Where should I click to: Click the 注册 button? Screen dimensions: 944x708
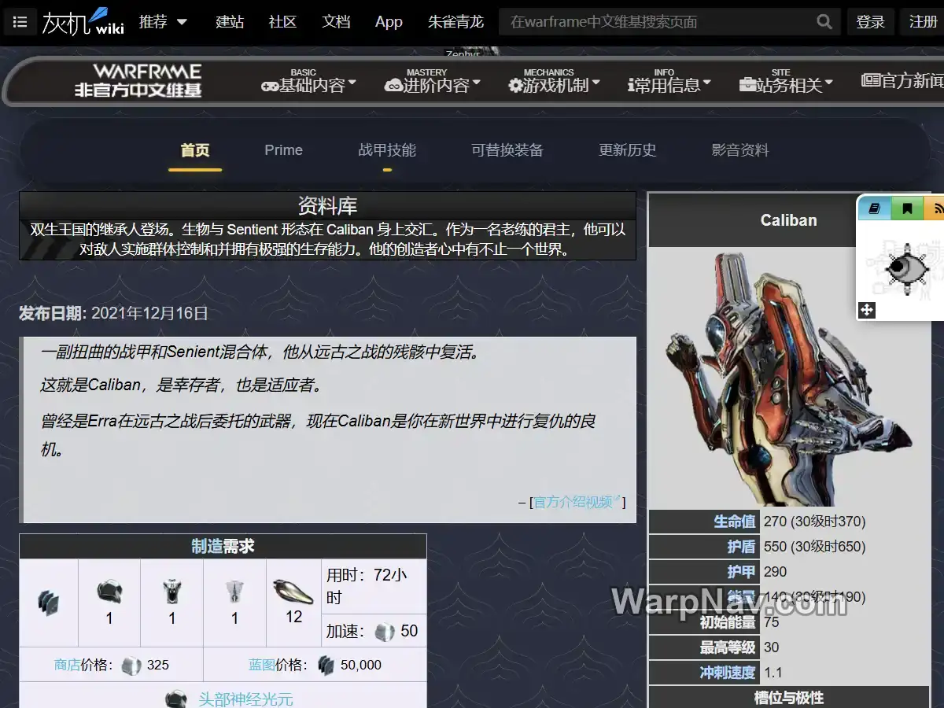point(923,22)
